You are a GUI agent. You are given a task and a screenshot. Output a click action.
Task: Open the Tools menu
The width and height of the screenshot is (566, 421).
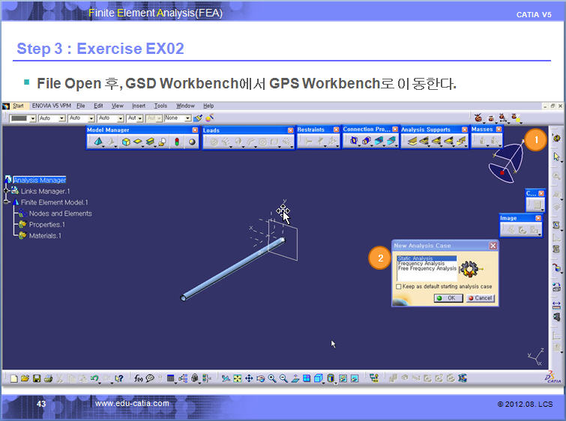(x=160, y=106)
